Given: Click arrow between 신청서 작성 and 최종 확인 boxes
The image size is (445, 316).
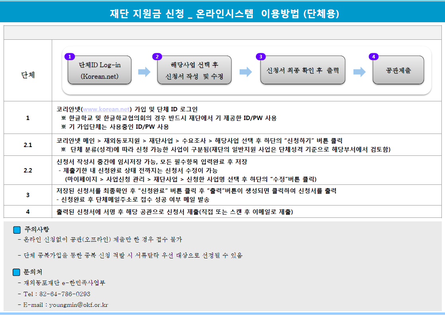Looking at the screenshot, I should click(x=246, y=72).
